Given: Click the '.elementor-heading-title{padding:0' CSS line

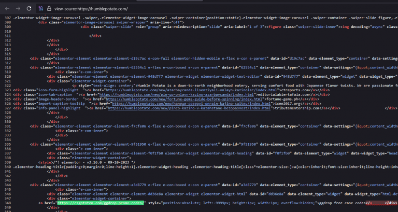Looking at the screenshot, I should point(206,167).
